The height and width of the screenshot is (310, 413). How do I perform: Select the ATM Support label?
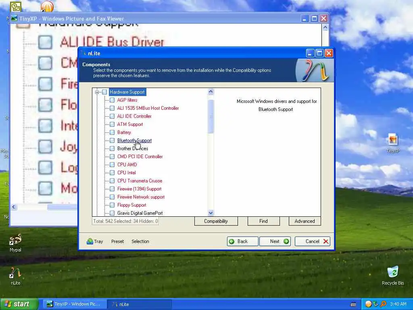(130, 124)
